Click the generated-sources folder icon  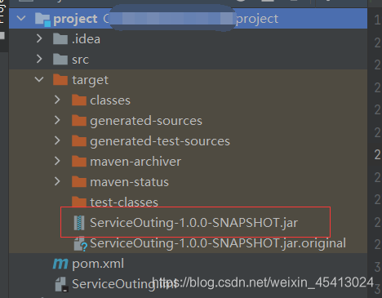coord(79,120)
